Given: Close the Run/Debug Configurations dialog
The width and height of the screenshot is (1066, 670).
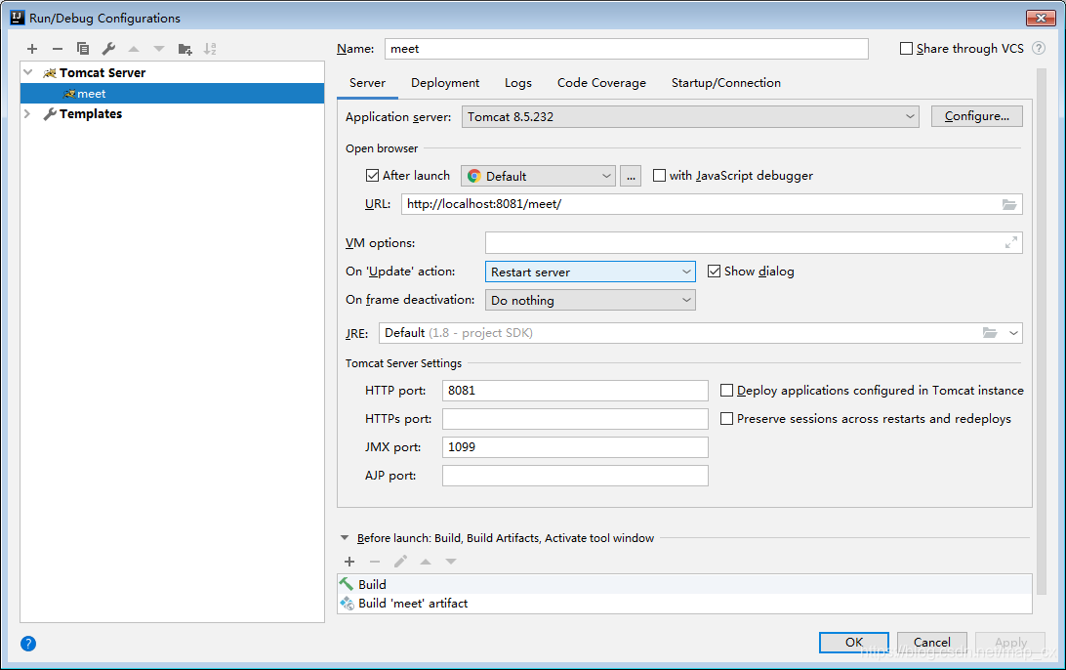Looking at the screenshot, I should pyautogui.click(x=1041, y=18).
